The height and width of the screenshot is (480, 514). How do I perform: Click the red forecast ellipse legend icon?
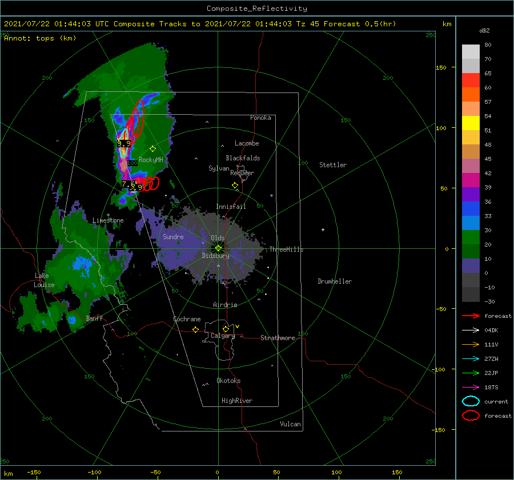tap(471, 416)
